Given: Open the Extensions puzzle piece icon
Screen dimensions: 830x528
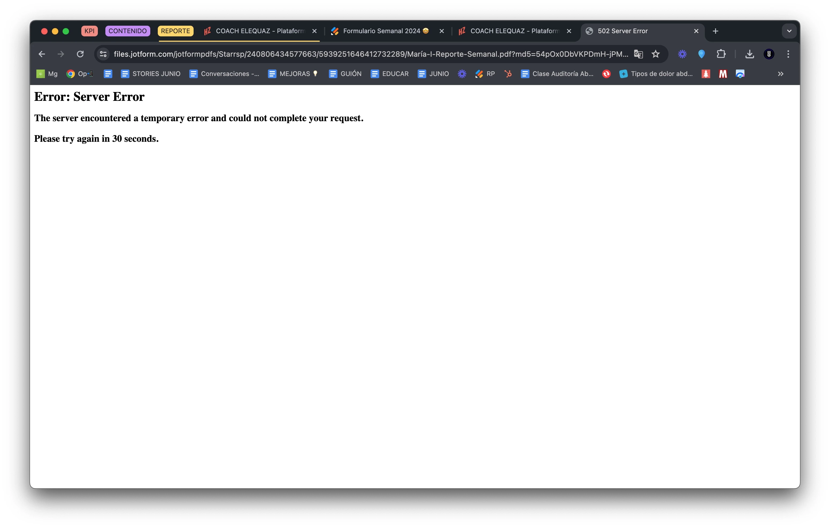Looking at the screenshot, I should tap(721, 54).
